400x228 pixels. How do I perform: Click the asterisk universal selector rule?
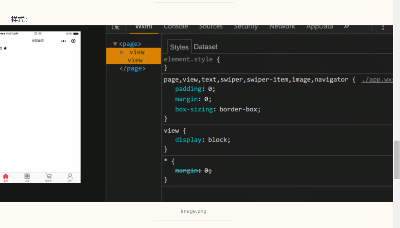pos(169,161)
